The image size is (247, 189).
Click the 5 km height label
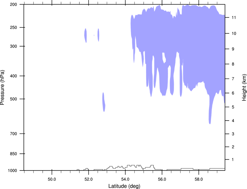tap(233, 107)
